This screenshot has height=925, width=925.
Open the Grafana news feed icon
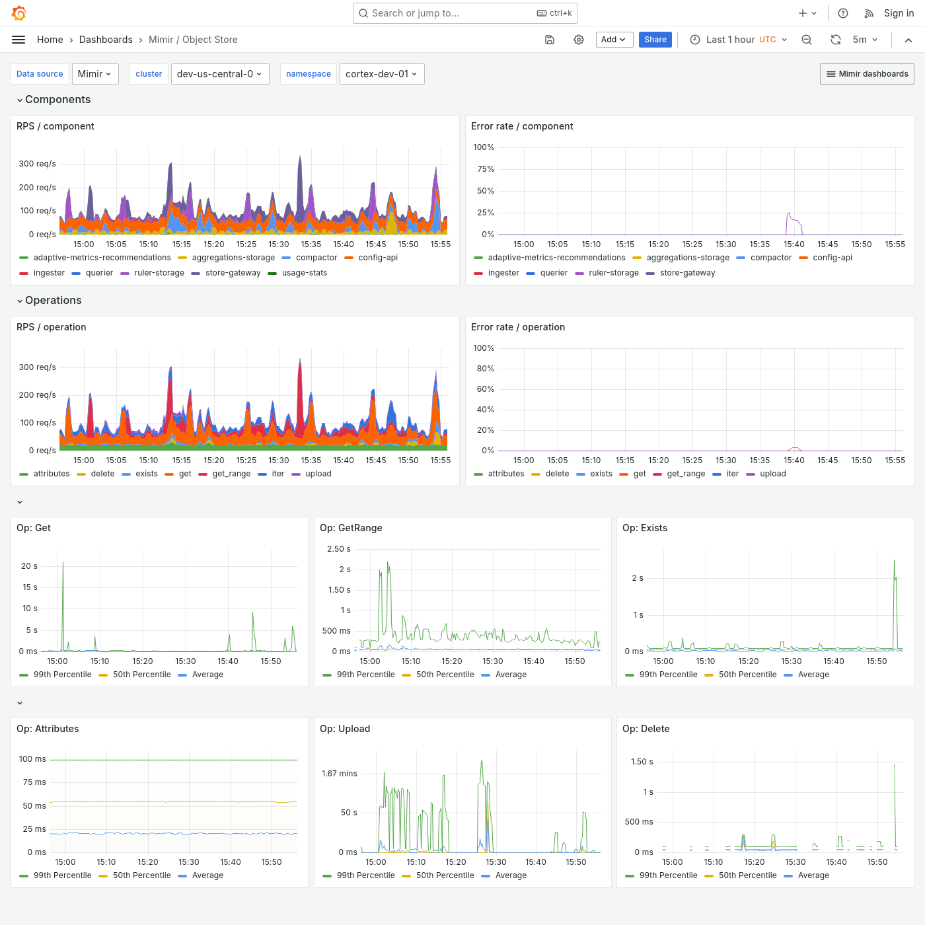pyautogui.click(x=868, y=13)
